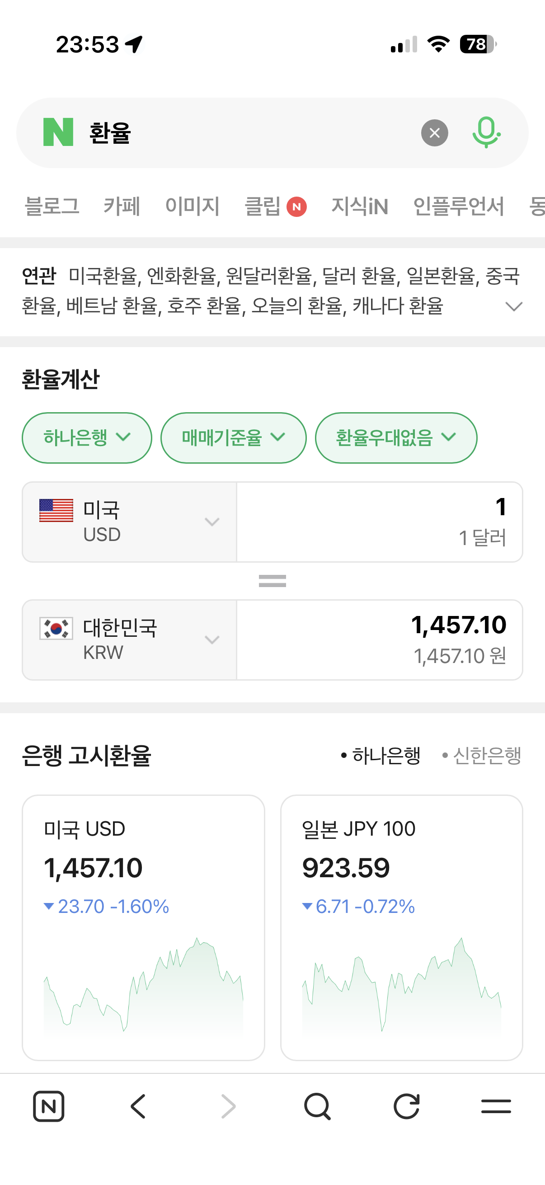This screenshot has width=545, height=1185.
Task: Tap the search magnifier icon
Action: (x=317, y=1106)
